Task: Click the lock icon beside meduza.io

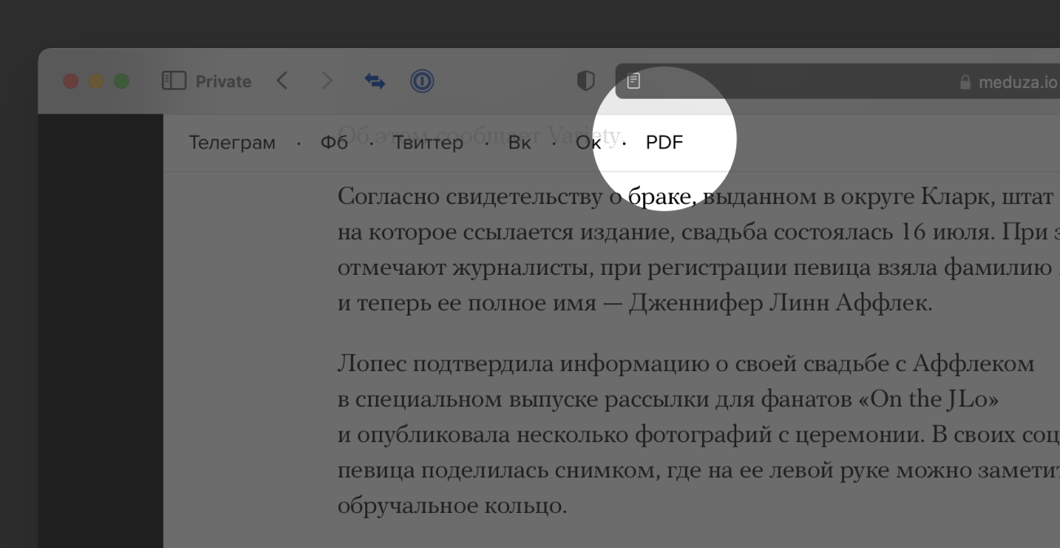Action: coord(965,82)
